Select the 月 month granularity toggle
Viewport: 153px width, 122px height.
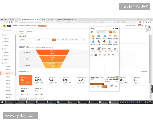point(58,40)
